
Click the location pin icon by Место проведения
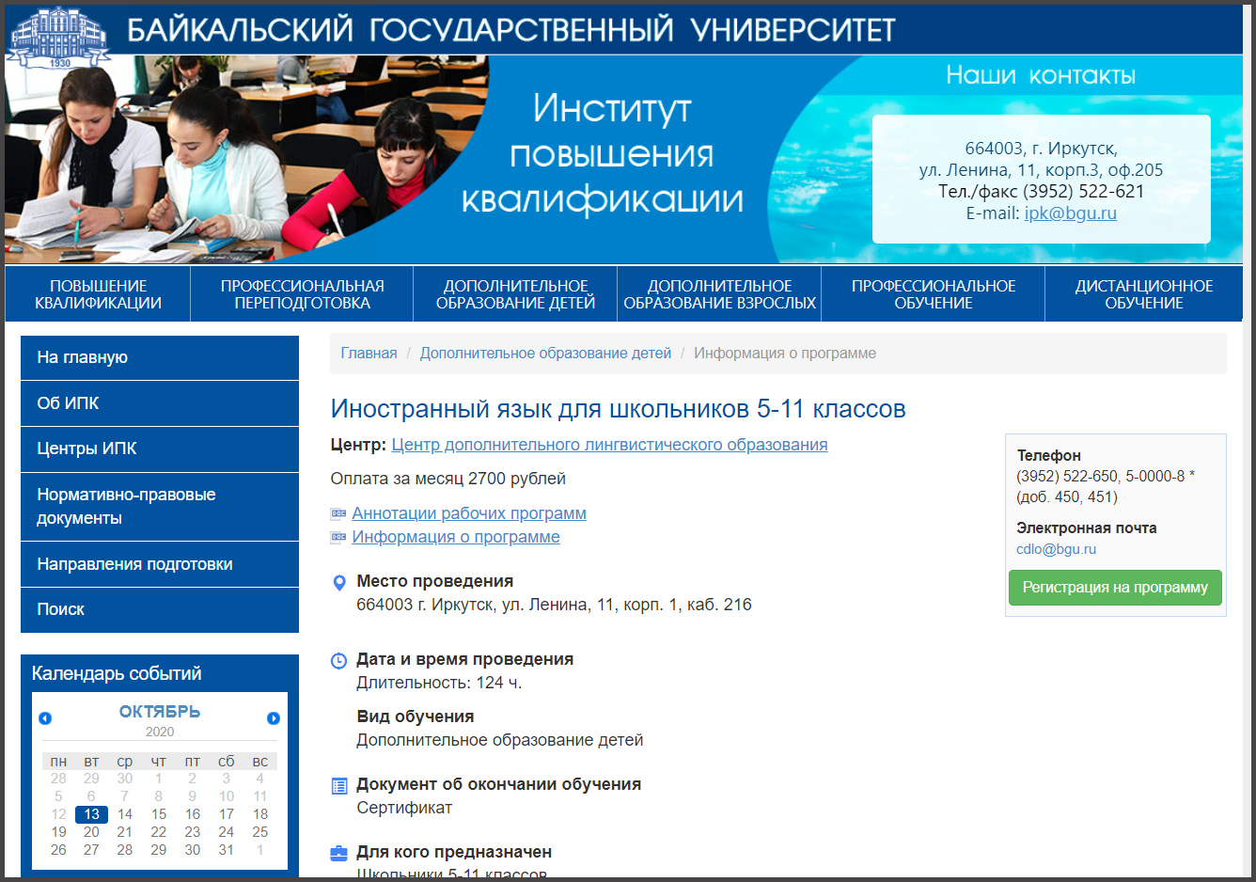[339, 583]
